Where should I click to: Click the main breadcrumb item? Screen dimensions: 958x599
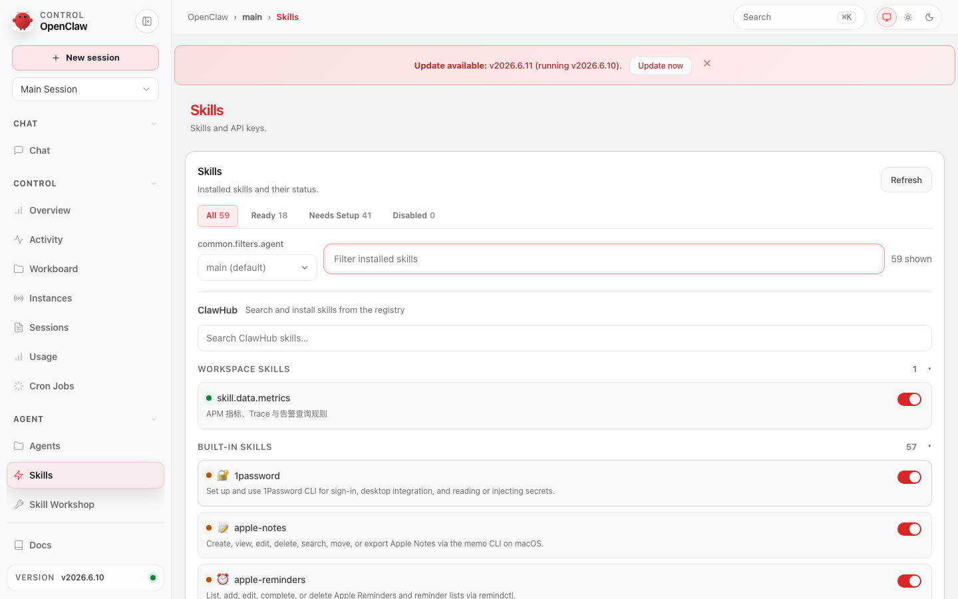point(252,17)
